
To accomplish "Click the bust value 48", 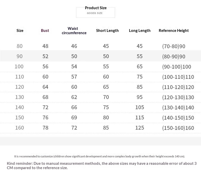I will [45, 46].
